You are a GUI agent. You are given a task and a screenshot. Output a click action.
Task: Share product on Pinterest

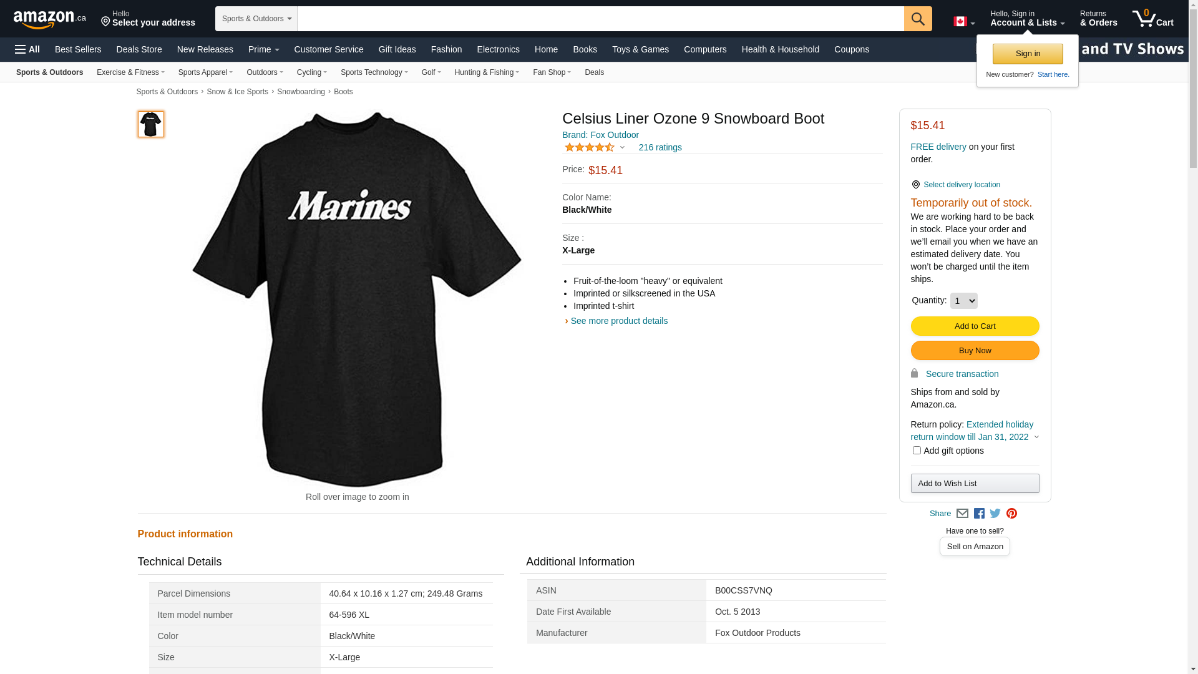[1011, 514]
